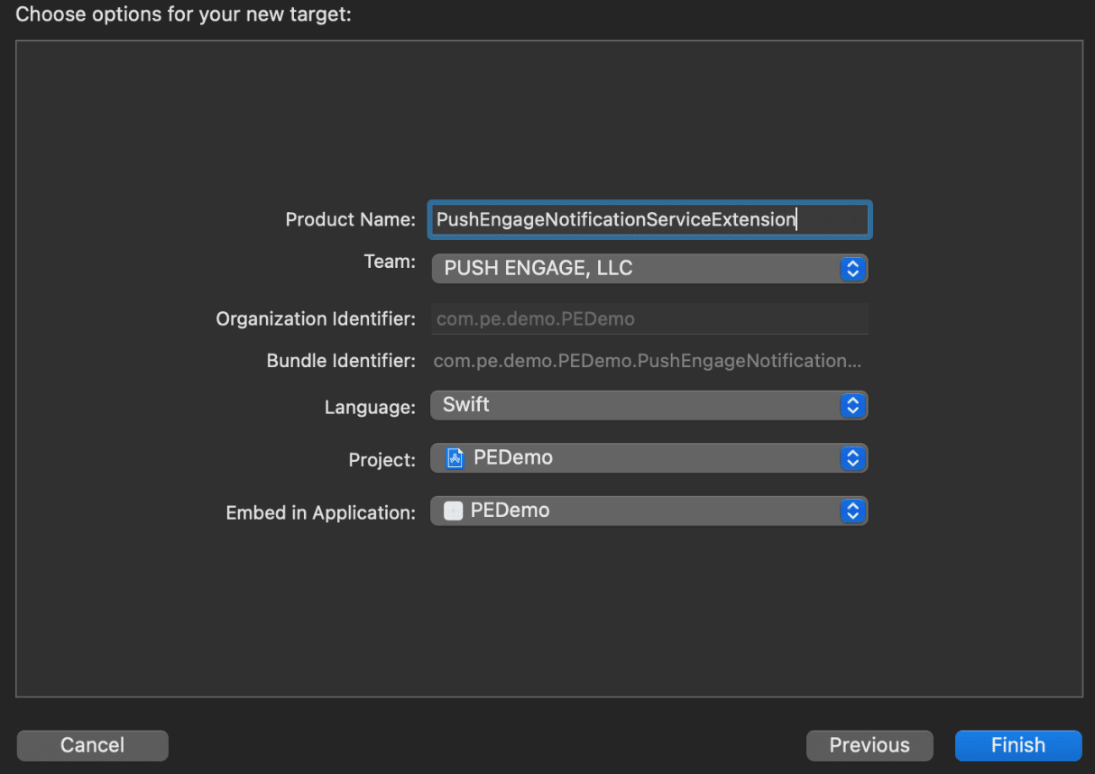Click the blue chevron arrows on Project popup
Screen dimensions: 1095x774
852,458
